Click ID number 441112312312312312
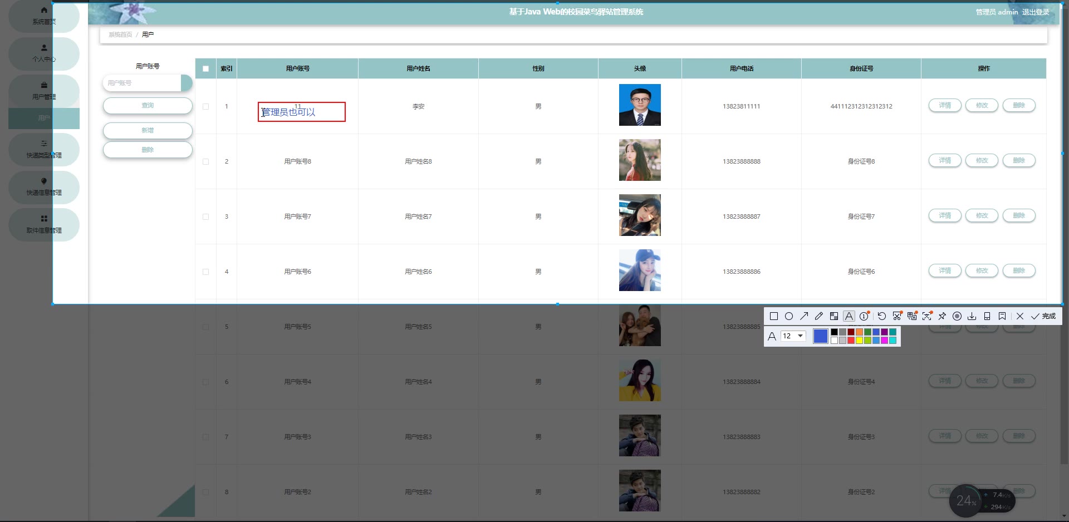1069x522 pixels. (x=861, y=106)
